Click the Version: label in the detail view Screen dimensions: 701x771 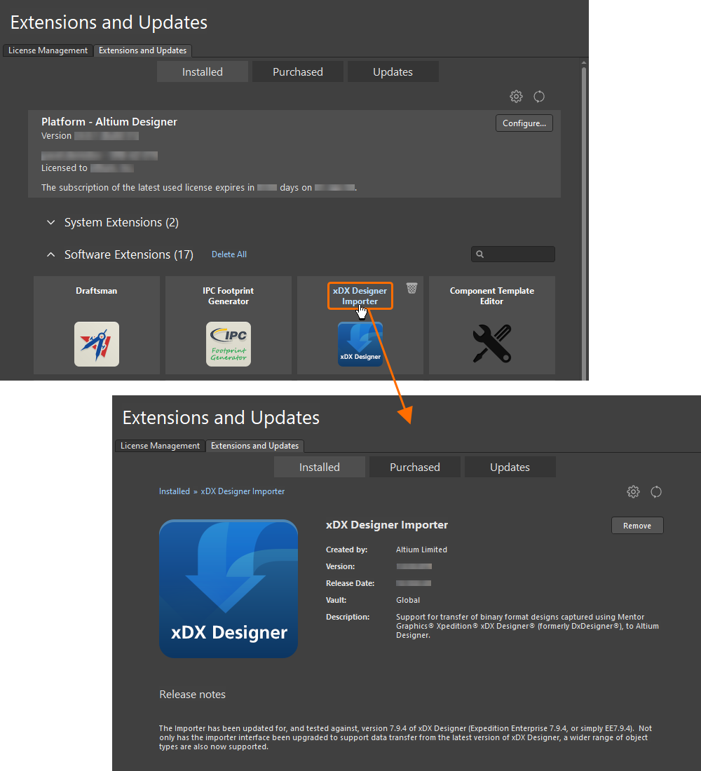[x=341, y=567]
